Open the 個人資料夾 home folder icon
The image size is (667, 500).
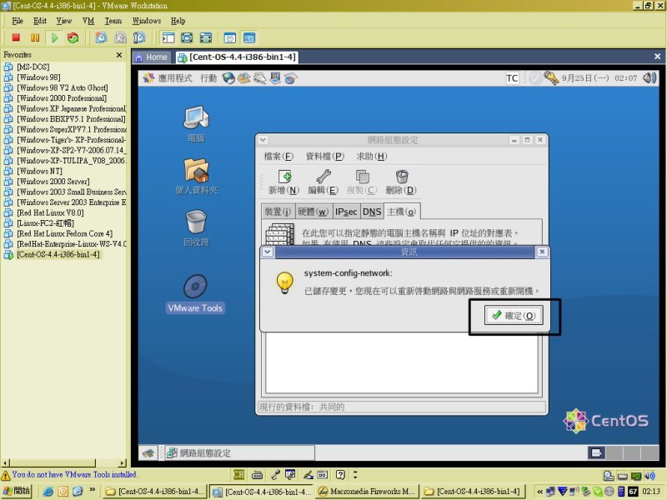[x=196, y=177]
